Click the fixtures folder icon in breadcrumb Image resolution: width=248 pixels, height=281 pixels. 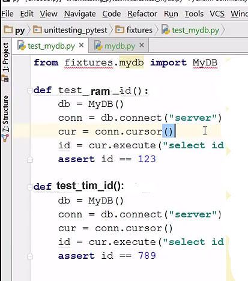[120, 29]
